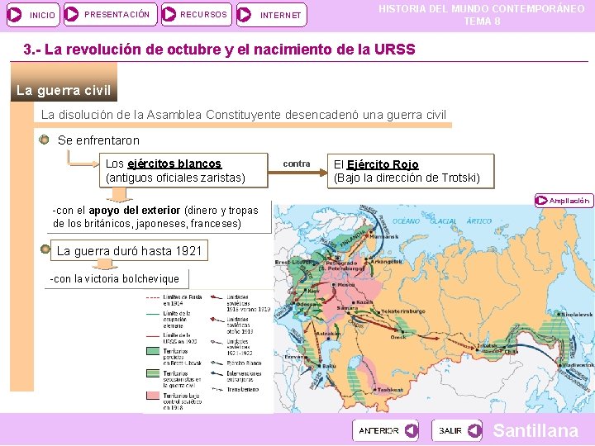Click 'Límites de Rusia en 1914' legend entry
595x446 pixels.
[x=182, y=300]
